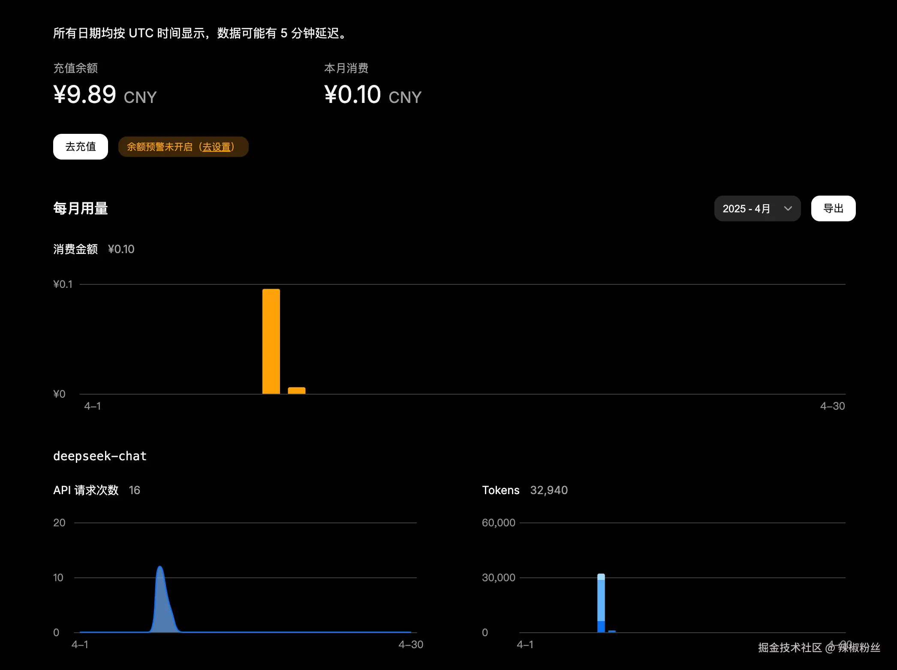Viewport: 897px width, 670px height.
Task: Click the 4–30 date on spending chart
Action: pos(832,406)
